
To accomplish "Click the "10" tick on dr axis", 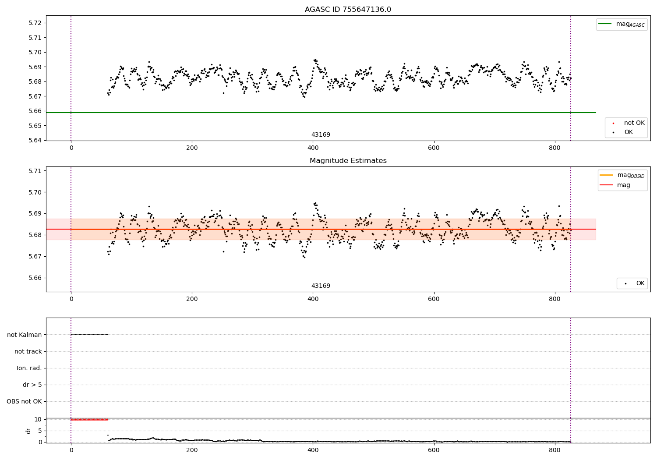I will point(38,419).
